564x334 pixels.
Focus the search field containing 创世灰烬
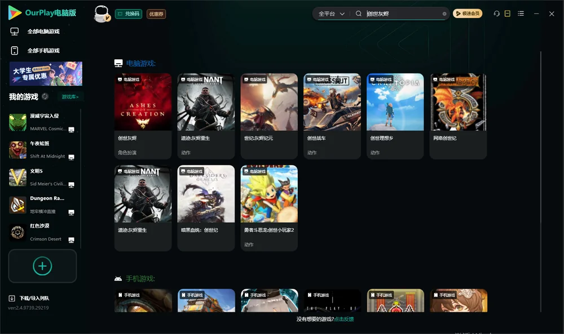403,14
